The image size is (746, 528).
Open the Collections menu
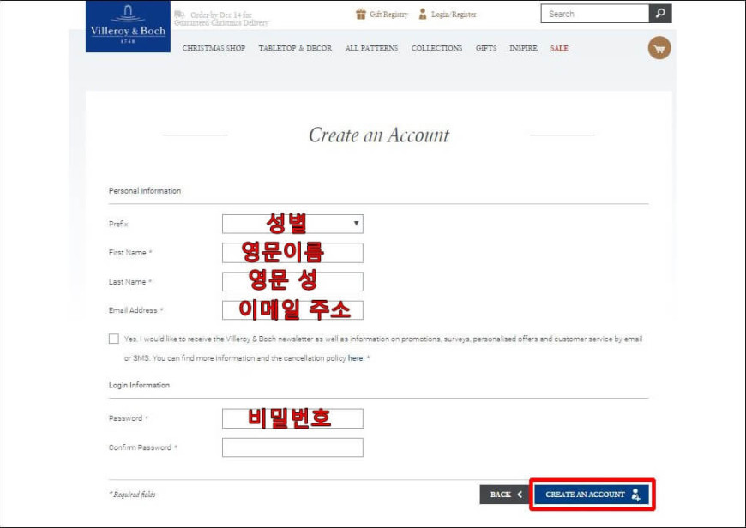pos(436,48)
